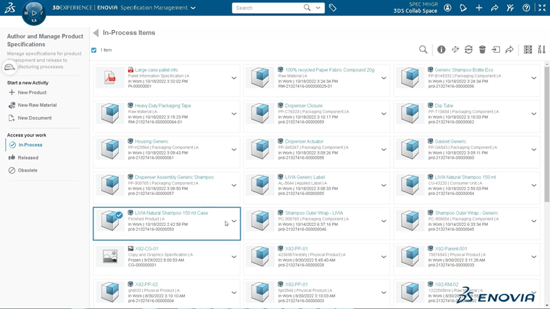Open Specification Management app dropdown

pos(193,8)
